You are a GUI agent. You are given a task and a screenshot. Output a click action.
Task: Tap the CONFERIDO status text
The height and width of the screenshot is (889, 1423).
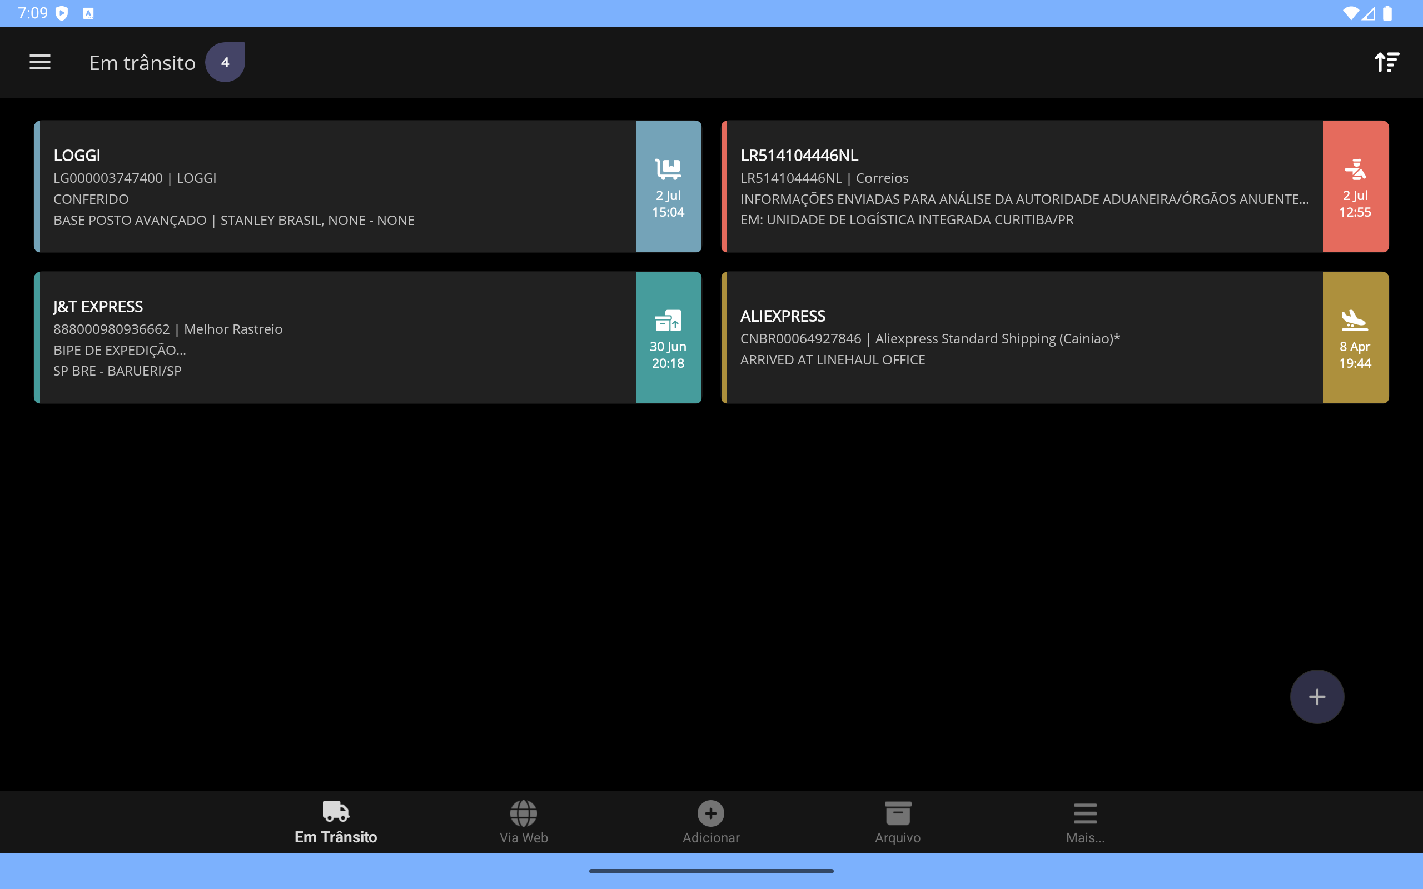click(91, 199)
